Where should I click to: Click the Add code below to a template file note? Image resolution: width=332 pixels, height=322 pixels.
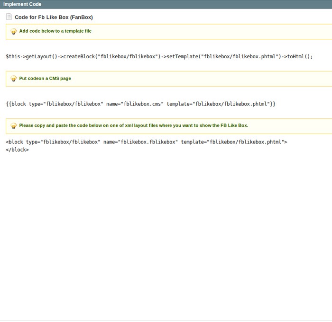[55, 31]
